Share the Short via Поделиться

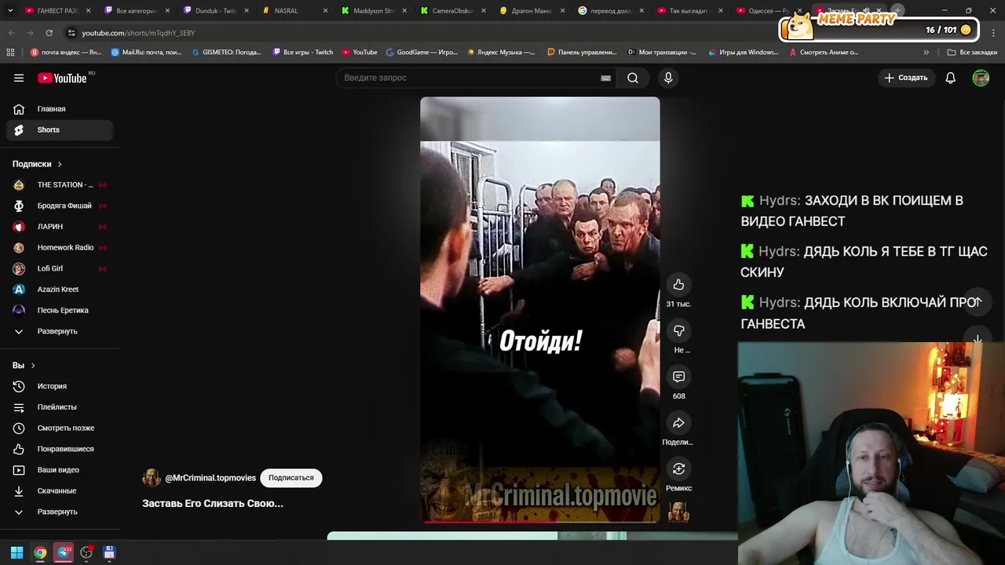pos(678,423)
